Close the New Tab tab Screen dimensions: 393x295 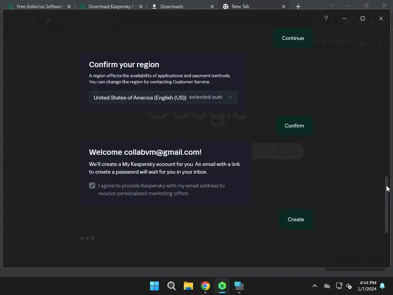[284, 7]
